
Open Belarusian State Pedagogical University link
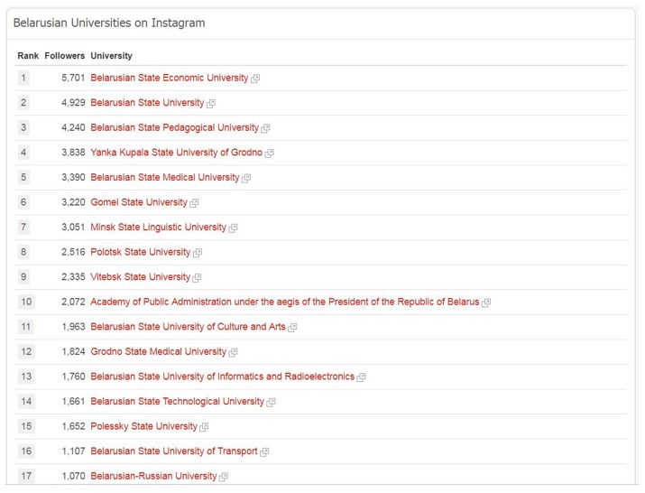[174, 127]
